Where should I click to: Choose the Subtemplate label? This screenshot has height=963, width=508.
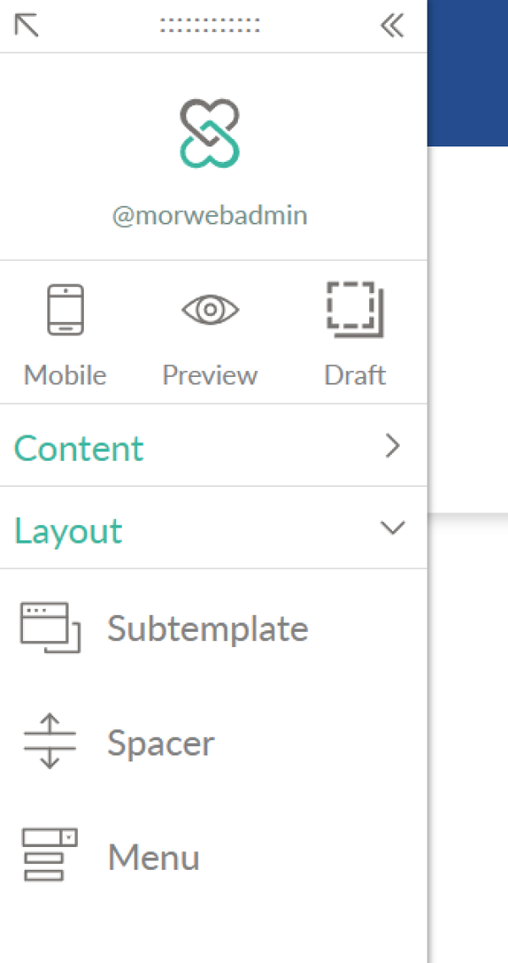point(207,628)
